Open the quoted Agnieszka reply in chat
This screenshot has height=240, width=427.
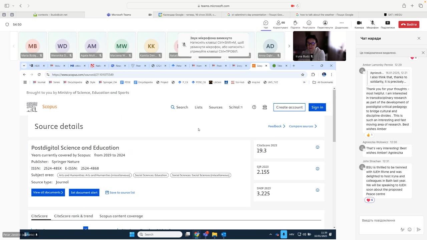click(x=388, y=77)
